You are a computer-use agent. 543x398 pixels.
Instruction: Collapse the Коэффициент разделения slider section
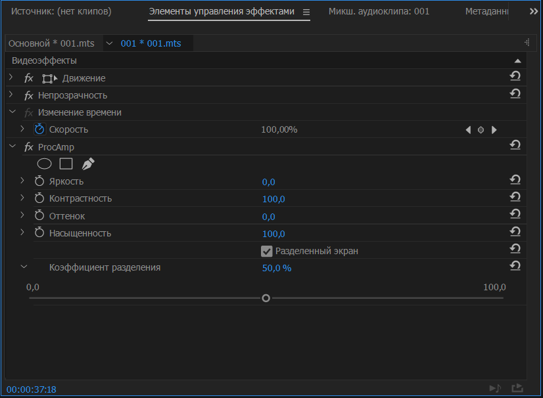click(24, 267)
